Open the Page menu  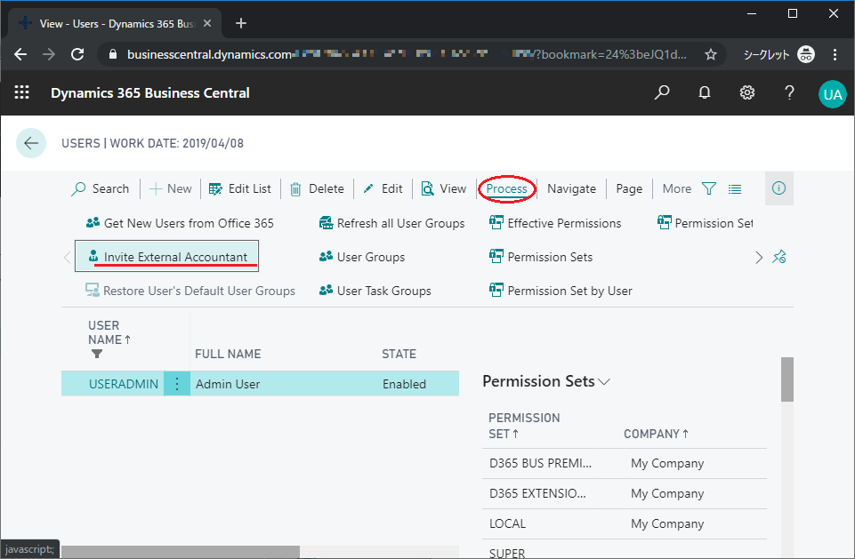tap(629, 188)
